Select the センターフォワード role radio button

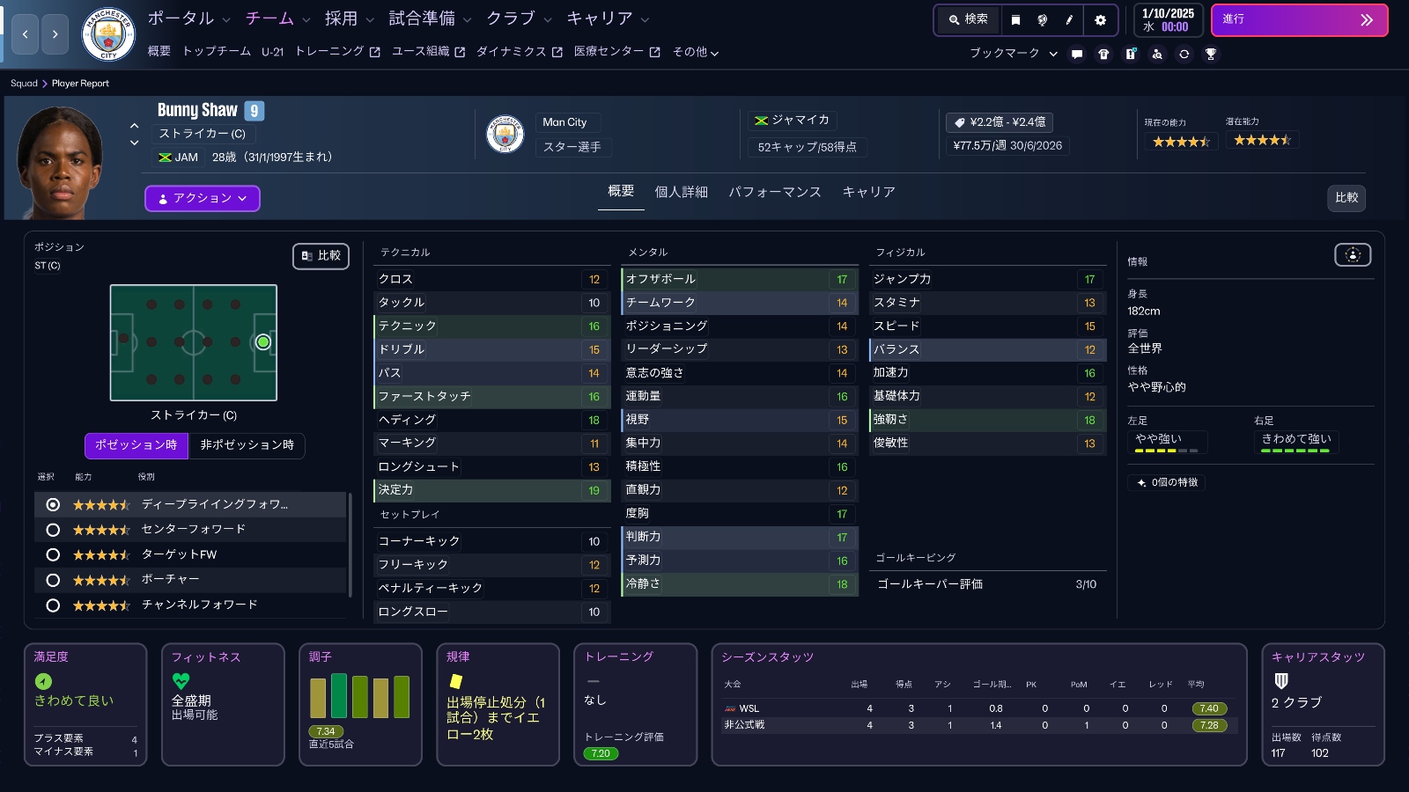pyautogui.click(x=55, y=530)
